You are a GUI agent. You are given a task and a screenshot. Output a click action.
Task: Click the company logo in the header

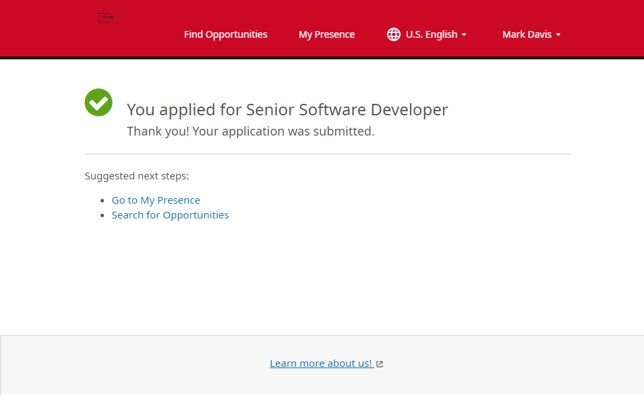(x=110, y=18)
